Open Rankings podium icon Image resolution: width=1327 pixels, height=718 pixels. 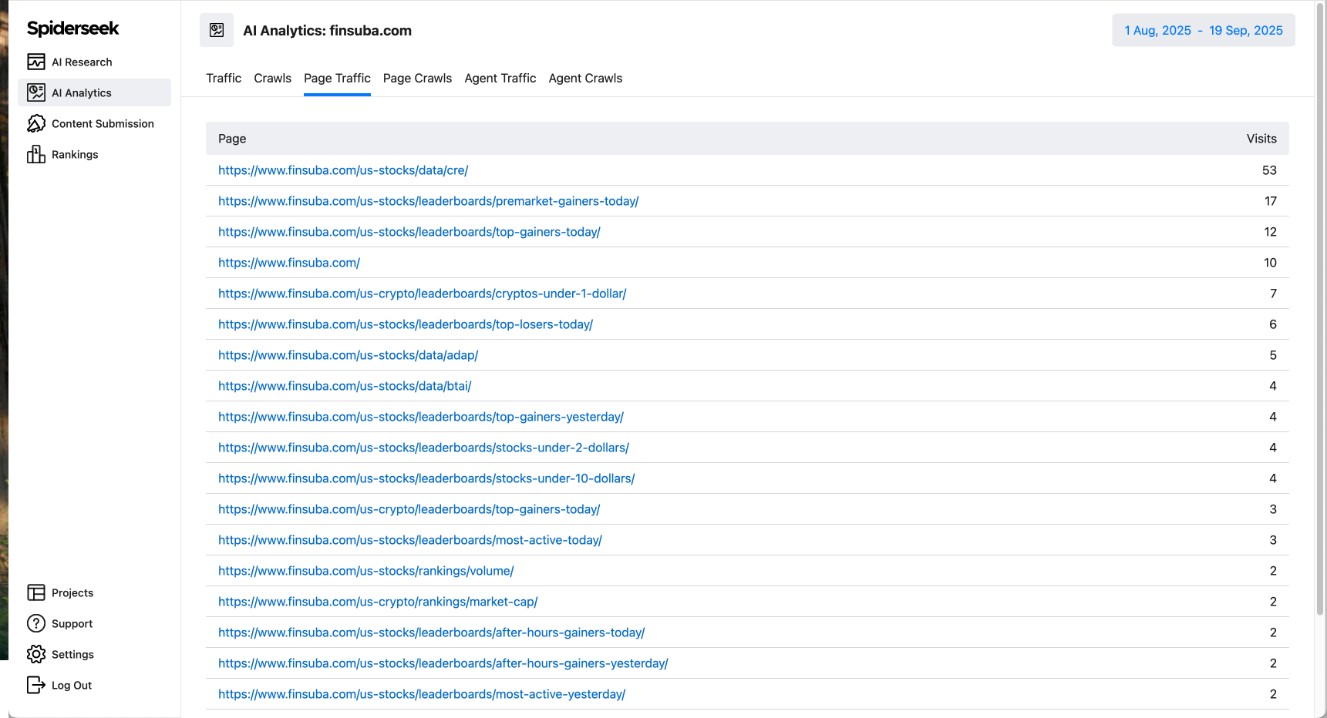point(36,154)
